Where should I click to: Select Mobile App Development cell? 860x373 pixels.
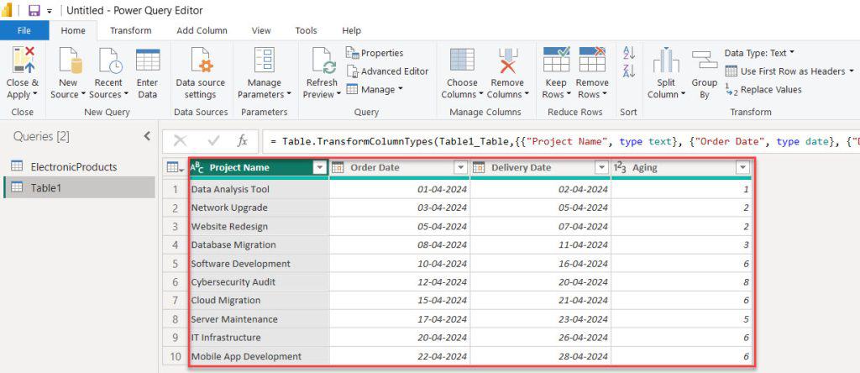259,356
